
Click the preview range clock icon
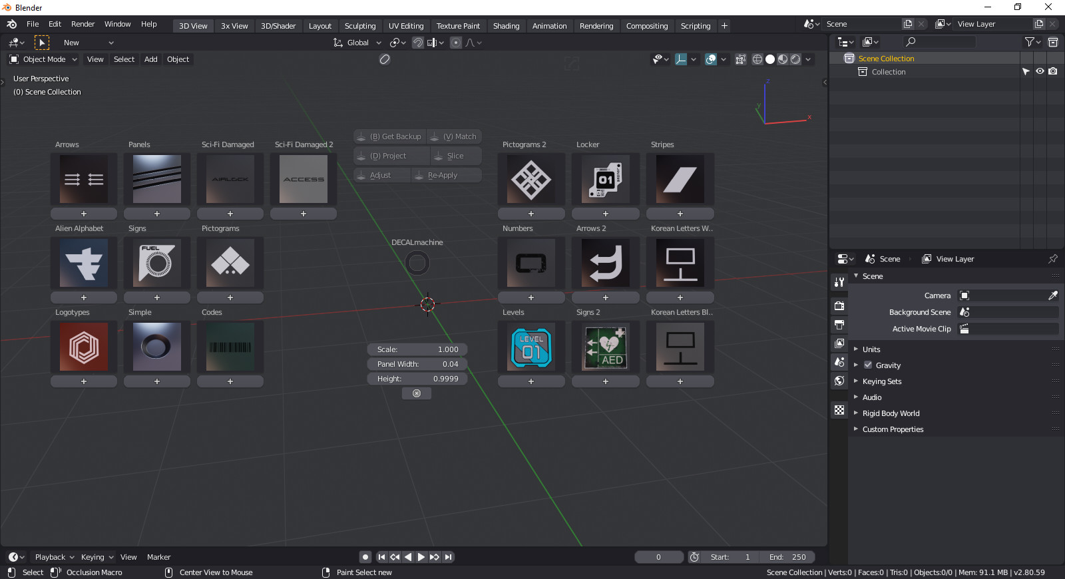pos(694,557)
